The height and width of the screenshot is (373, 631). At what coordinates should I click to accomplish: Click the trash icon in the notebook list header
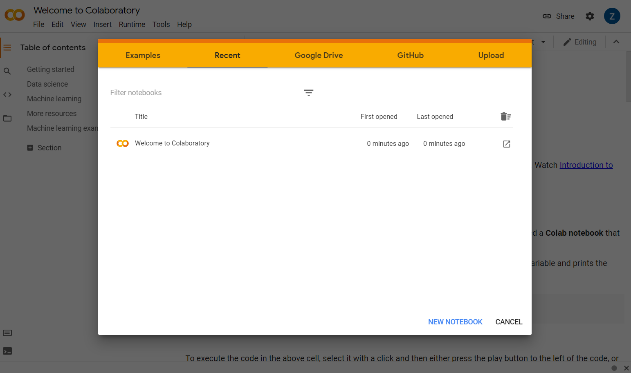505,116
